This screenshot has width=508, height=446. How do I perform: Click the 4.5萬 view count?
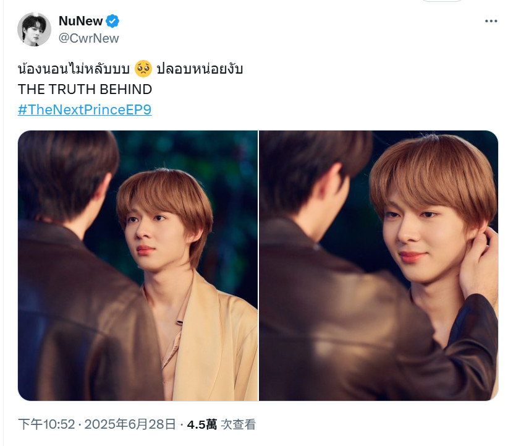(202, 424)
